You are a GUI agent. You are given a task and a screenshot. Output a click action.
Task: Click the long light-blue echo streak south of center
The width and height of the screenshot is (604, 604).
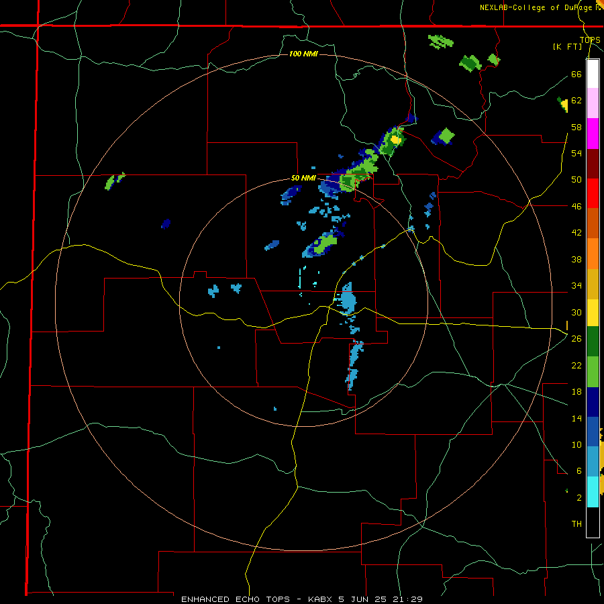354,365
